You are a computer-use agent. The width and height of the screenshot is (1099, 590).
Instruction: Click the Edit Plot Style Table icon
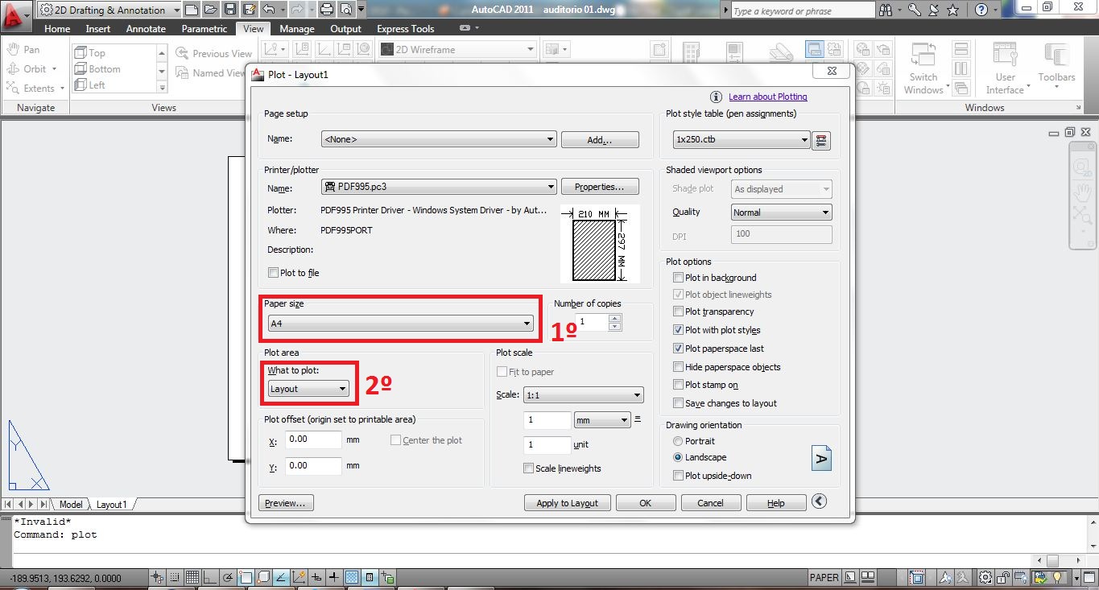point(822,139)
